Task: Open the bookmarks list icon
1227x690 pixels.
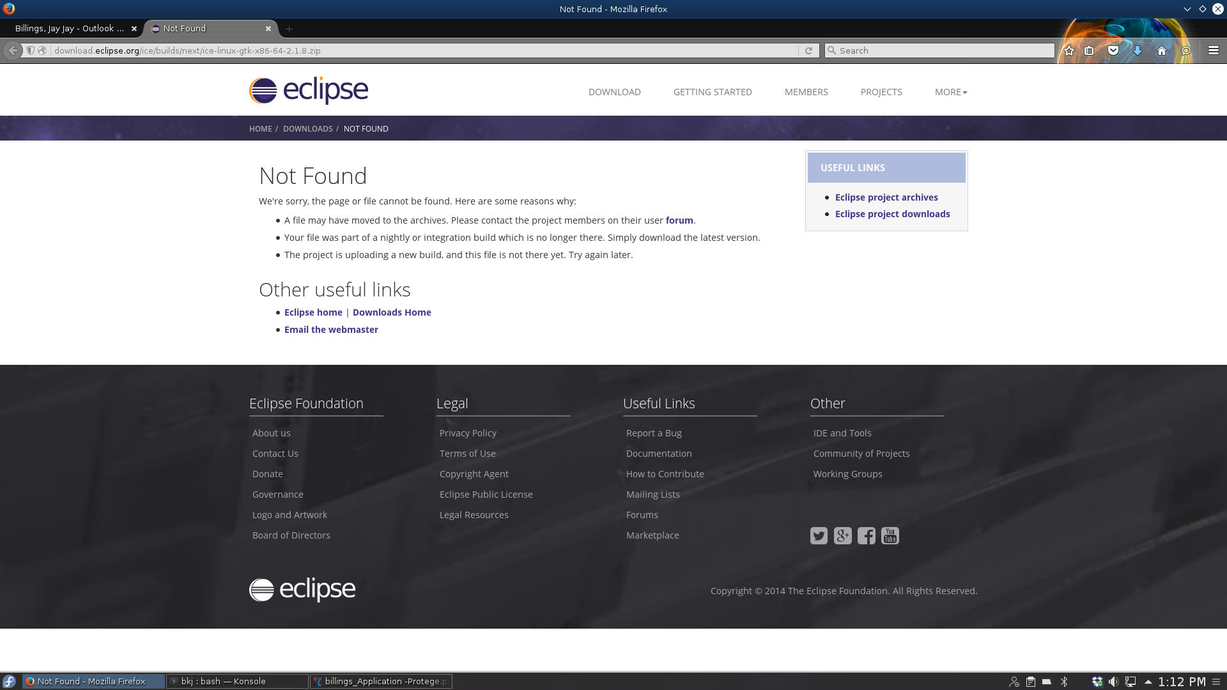Action: point(1090,50)
